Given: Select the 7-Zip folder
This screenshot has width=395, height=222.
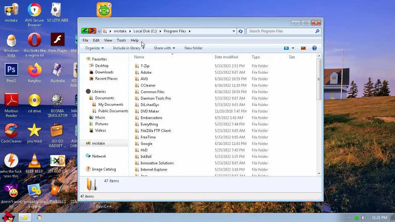Looking at the screenshot, I should tap(145, 66).
